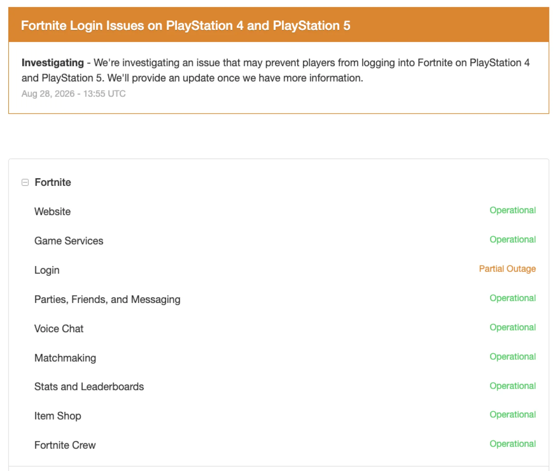Click Stats and Leaderboards label

(x=89, y=387)
